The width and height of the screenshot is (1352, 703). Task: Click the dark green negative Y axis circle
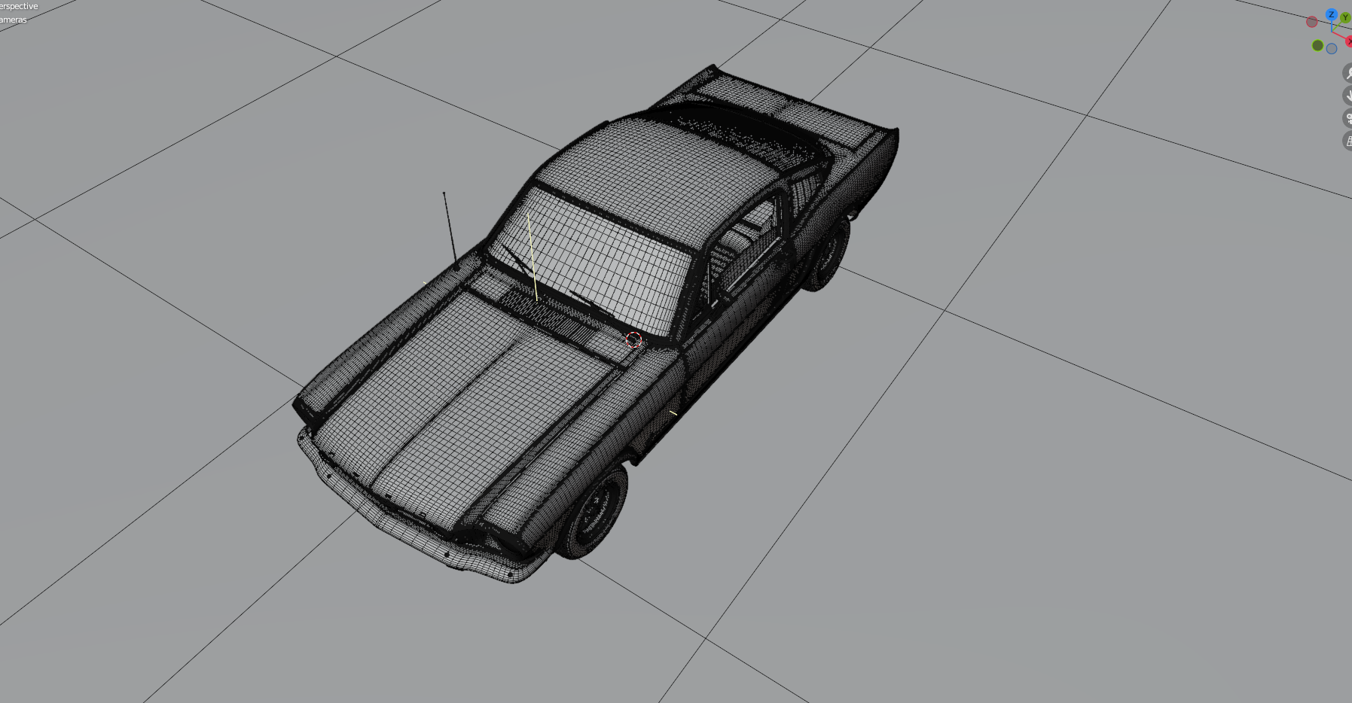[1317, 46]
